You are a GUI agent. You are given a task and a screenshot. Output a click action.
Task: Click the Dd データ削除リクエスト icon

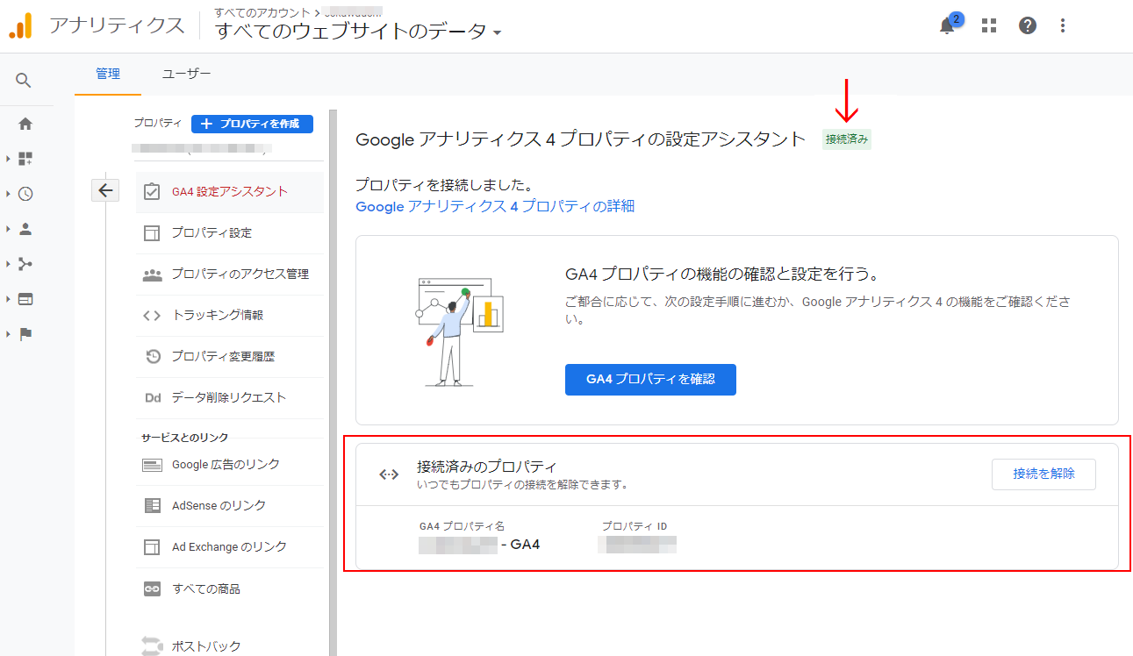coord(152,397)
